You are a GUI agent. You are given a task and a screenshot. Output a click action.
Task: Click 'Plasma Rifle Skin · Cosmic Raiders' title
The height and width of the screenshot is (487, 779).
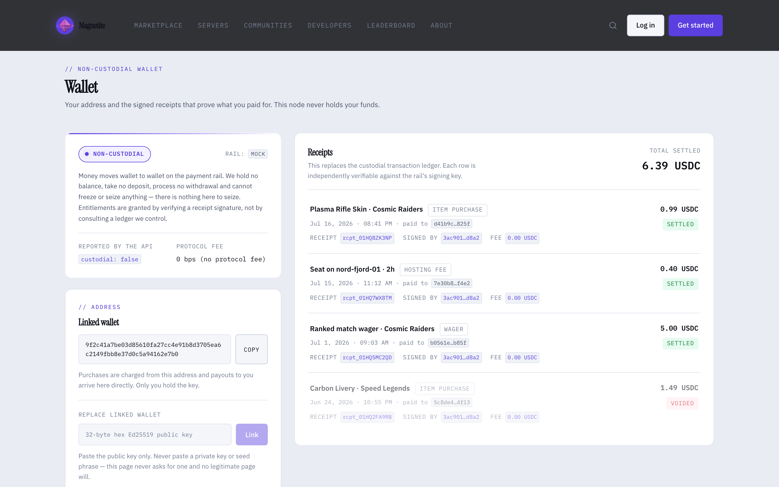tap(366, 209)
